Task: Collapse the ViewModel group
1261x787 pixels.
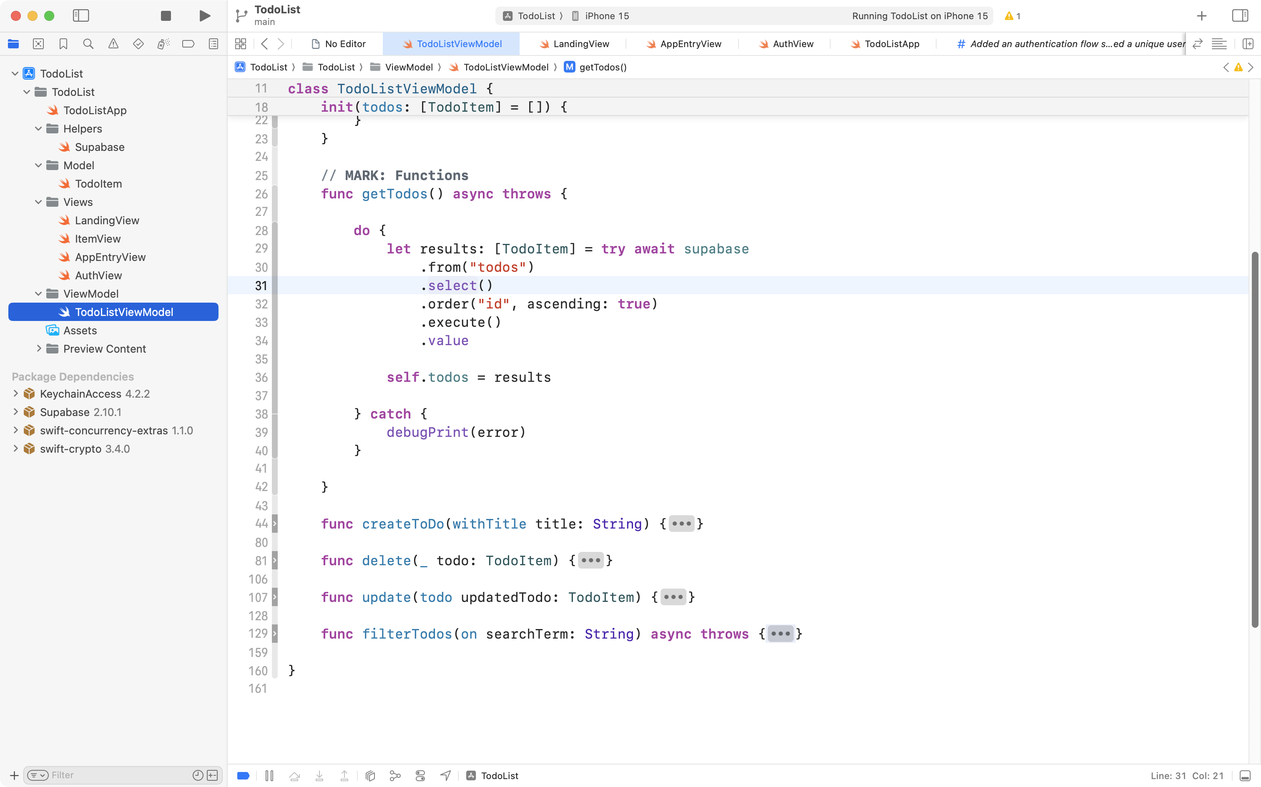Action: (x=38, y=293)
